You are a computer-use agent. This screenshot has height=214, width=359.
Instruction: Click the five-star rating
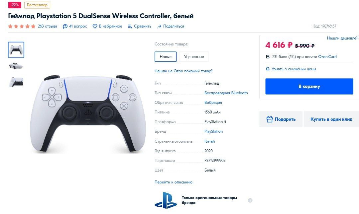pyautogui.click(x=22, y=26)
